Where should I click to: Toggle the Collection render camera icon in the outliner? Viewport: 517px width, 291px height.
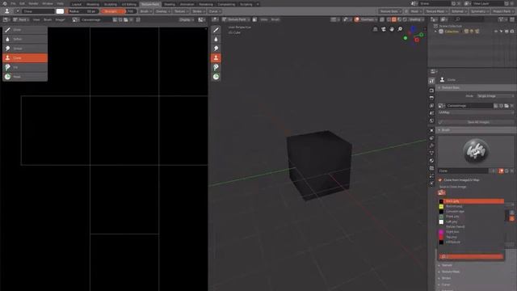512,32
